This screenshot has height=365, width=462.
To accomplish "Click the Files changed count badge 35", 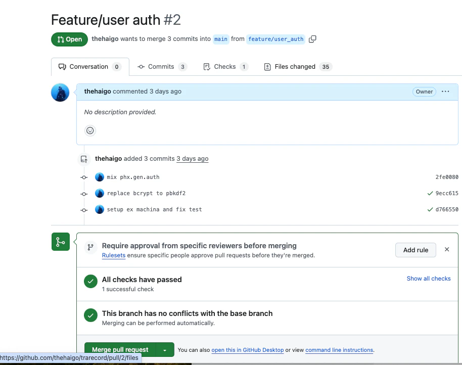I will click(x=326, y=67).
